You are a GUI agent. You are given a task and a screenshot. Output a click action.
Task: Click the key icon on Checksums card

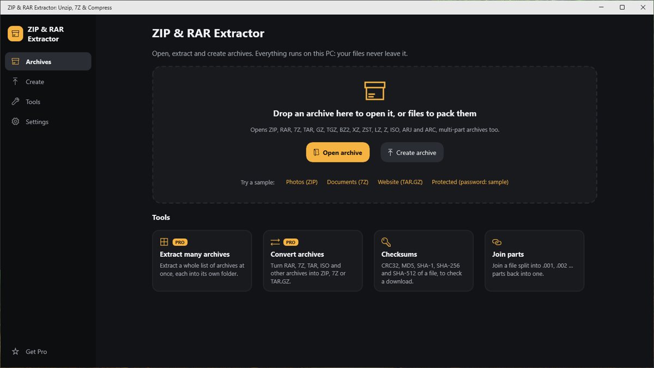[x=386, y=242]
